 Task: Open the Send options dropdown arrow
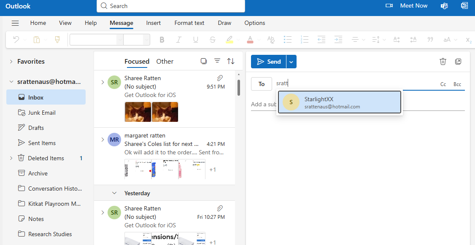click(291, 62)
